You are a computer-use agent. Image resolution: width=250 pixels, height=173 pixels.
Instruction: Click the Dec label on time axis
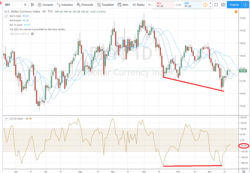click(x=210, y=171)
